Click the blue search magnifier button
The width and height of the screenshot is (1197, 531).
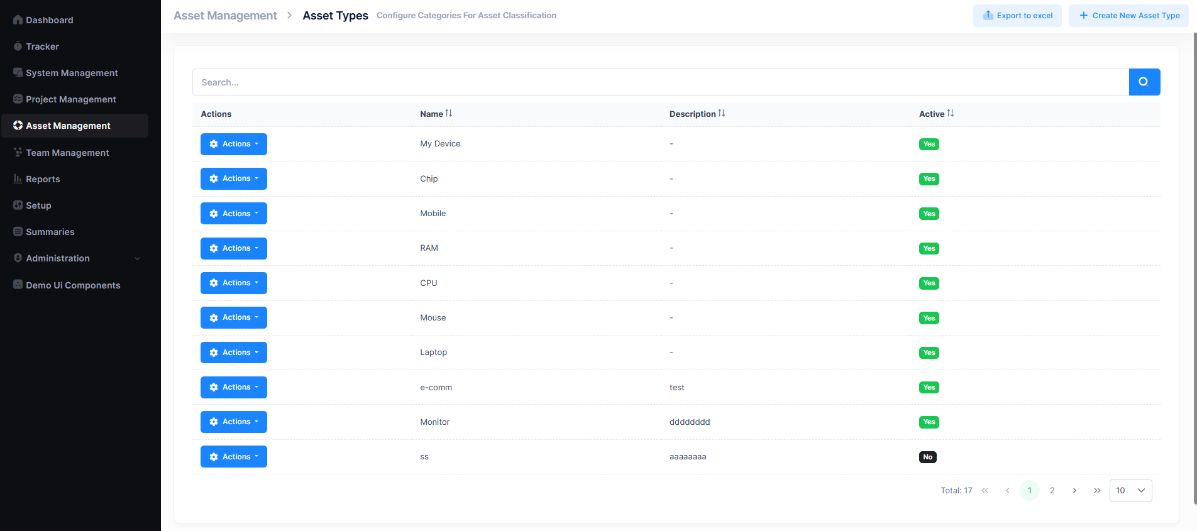1144,82
